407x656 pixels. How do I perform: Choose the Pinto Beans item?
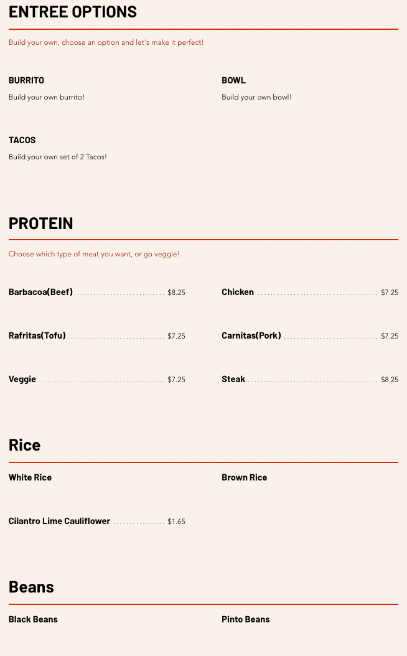[x=246, y=619]
